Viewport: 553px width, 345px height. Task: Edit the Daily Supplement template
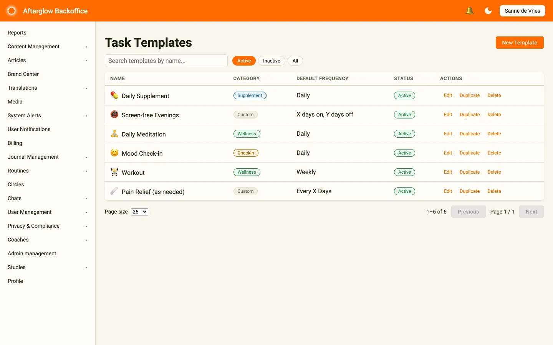click(x=448, y=95)
